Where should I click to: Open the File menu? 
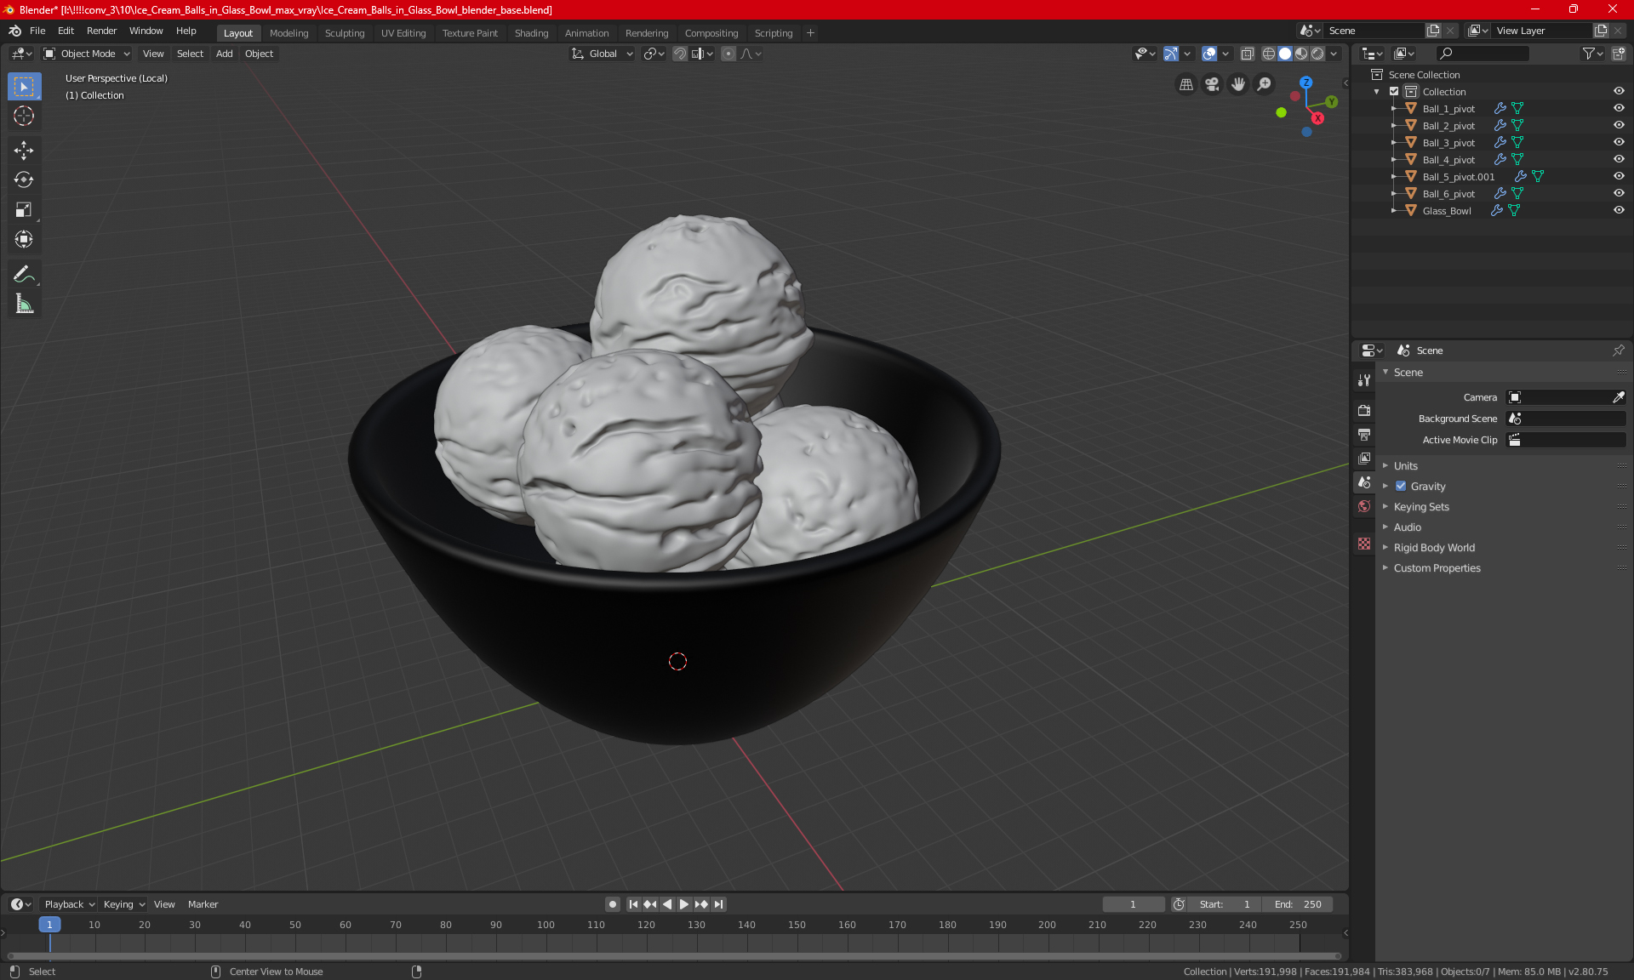pyautogui.click(x=37, y=31)
